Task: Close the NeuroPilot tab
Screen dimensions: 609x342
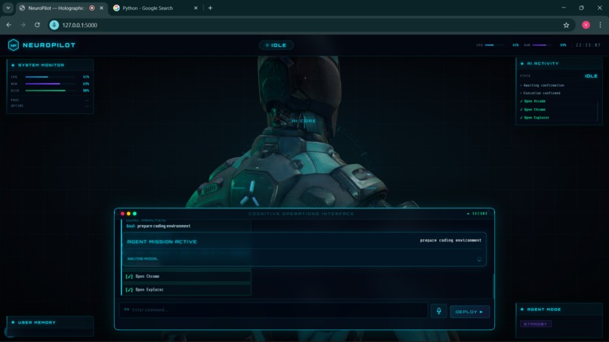Action: coord(101,8)
